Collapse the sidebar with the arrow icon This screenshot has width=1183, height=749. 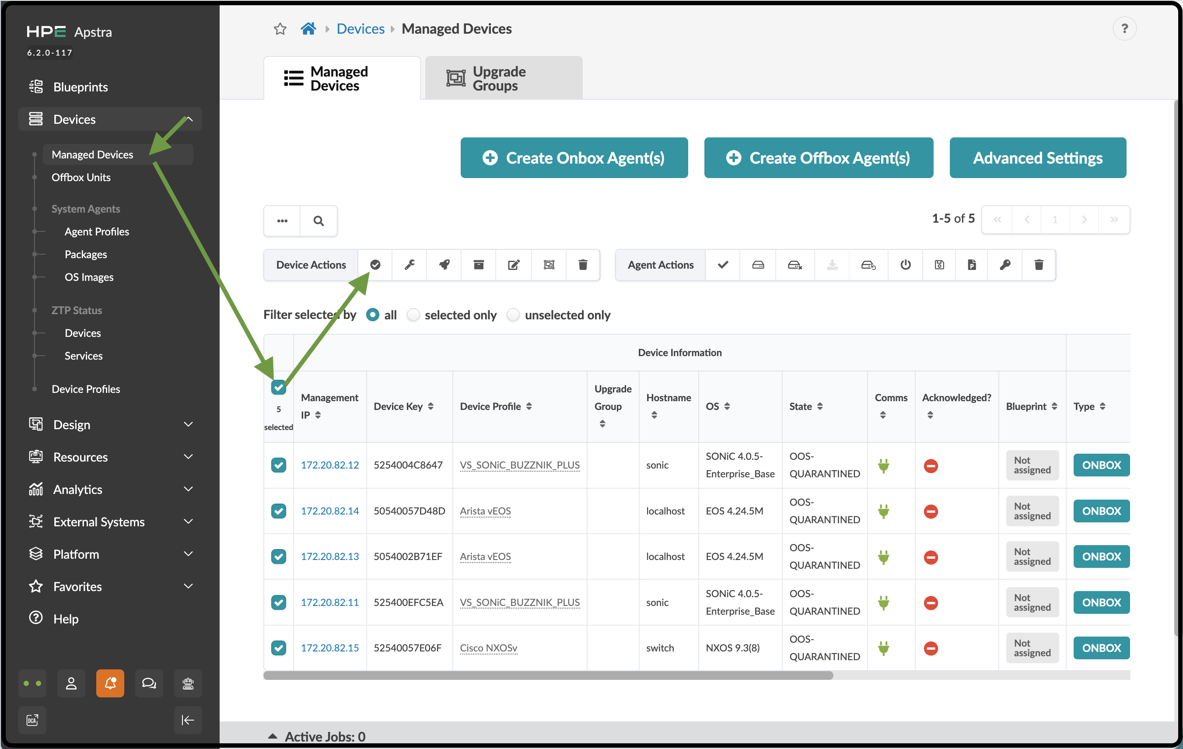coord(188,720)
